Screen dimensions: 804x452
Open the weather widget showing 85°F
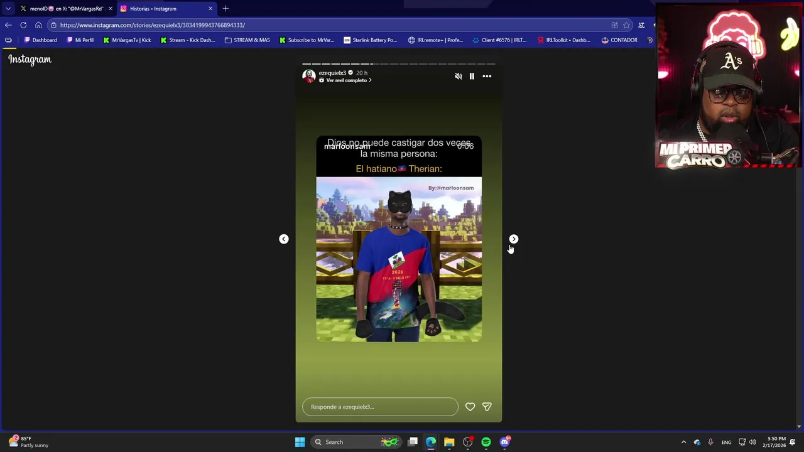point(29,442)
